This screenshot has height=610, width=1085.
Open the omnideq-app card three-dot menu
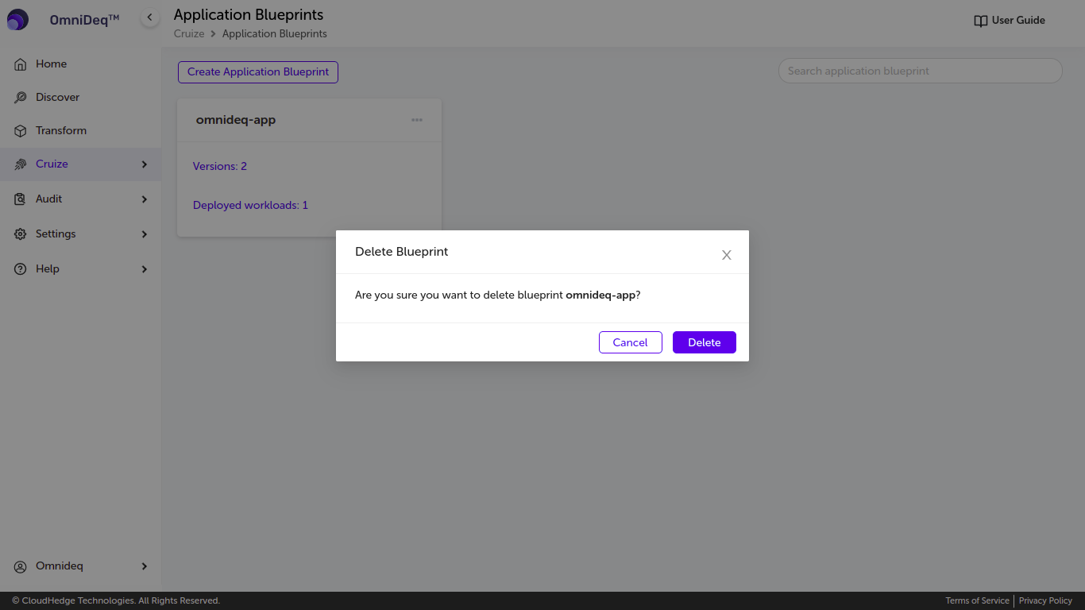point(417,120)
